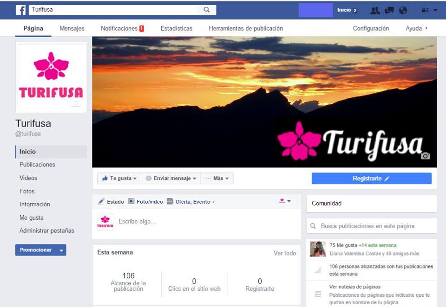The height and width of the screenshot is (307, 446).
Task: Click the 106 Alcance de la publicación stat
Action: pyautogui.click(x=128, y=281)
